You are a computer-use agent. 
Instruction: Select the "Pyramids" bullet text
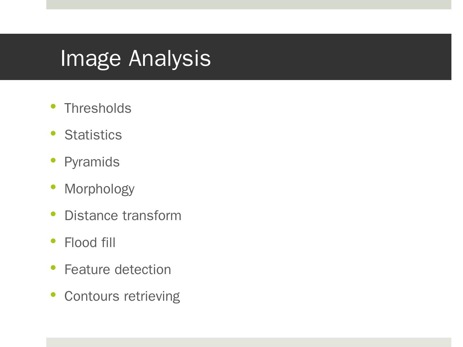[x=92, y=162]
